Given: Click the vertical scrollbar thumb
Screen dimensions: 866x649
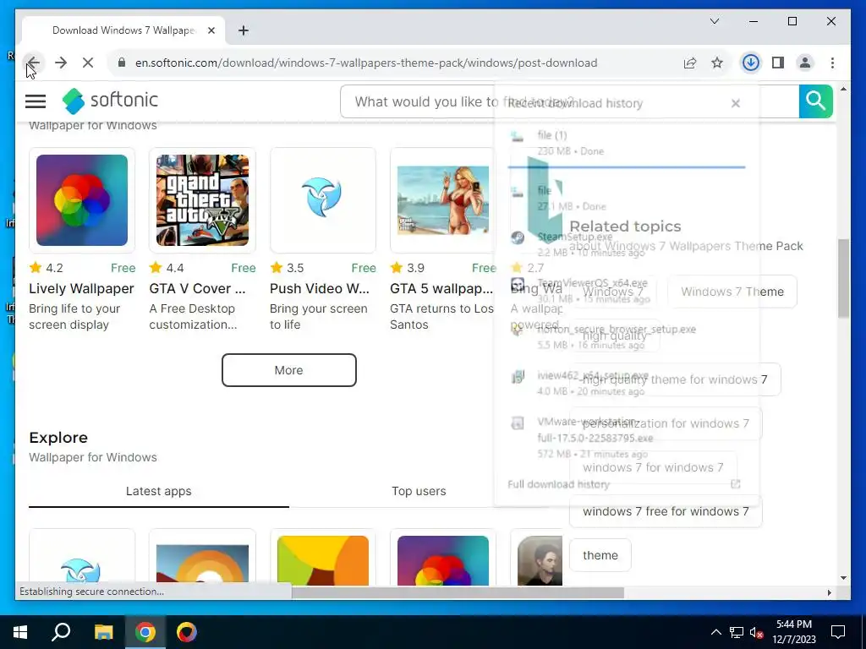Looking at the screenshot, I should coord(843,278).
